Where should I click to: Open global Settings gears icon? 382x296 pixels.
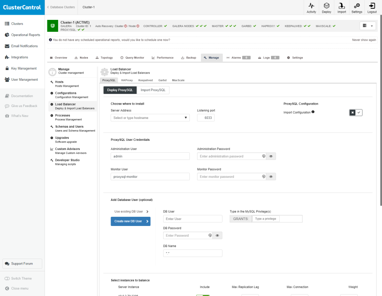(x=357, y=6)
